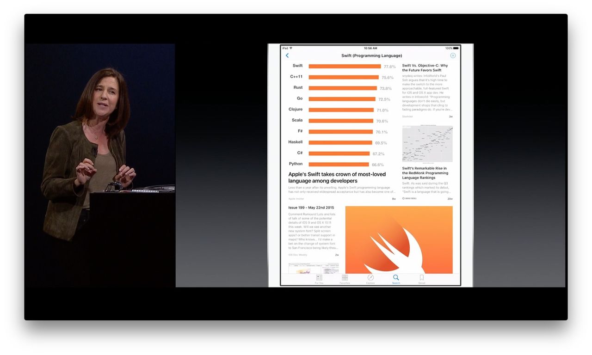Click the "20w" article age label
592x355 pixels.
(x=450, y=199)
